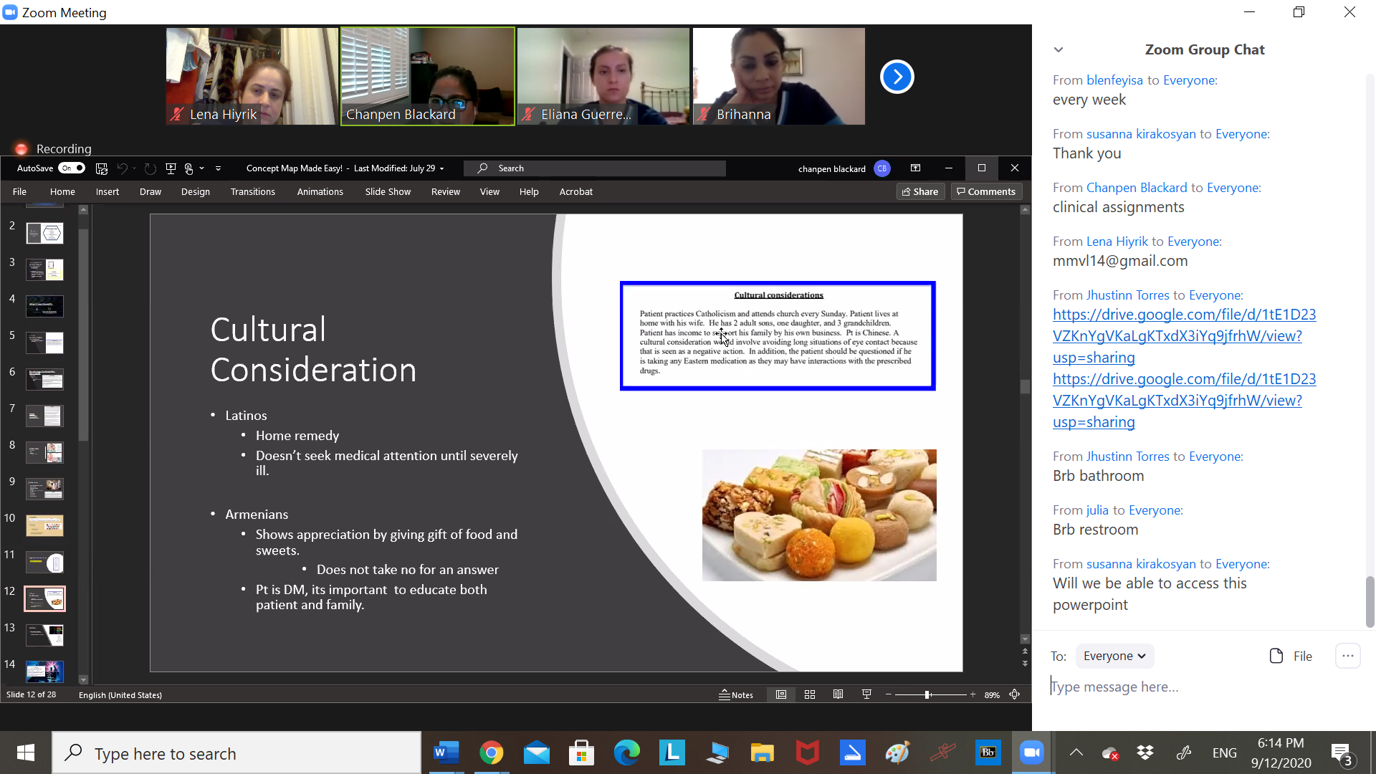Viewport: 1376px width, 774px height.
Task: Click the zoom in plus button
Action: coord(973,694)
